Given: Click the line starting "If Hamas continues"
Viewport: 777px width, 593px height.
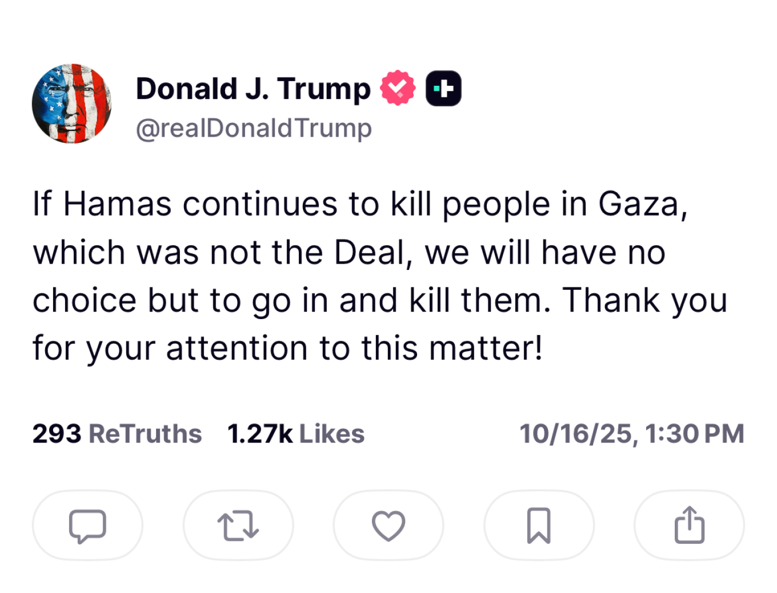Looking at the screenshot, I should click(x=360, y=204).
